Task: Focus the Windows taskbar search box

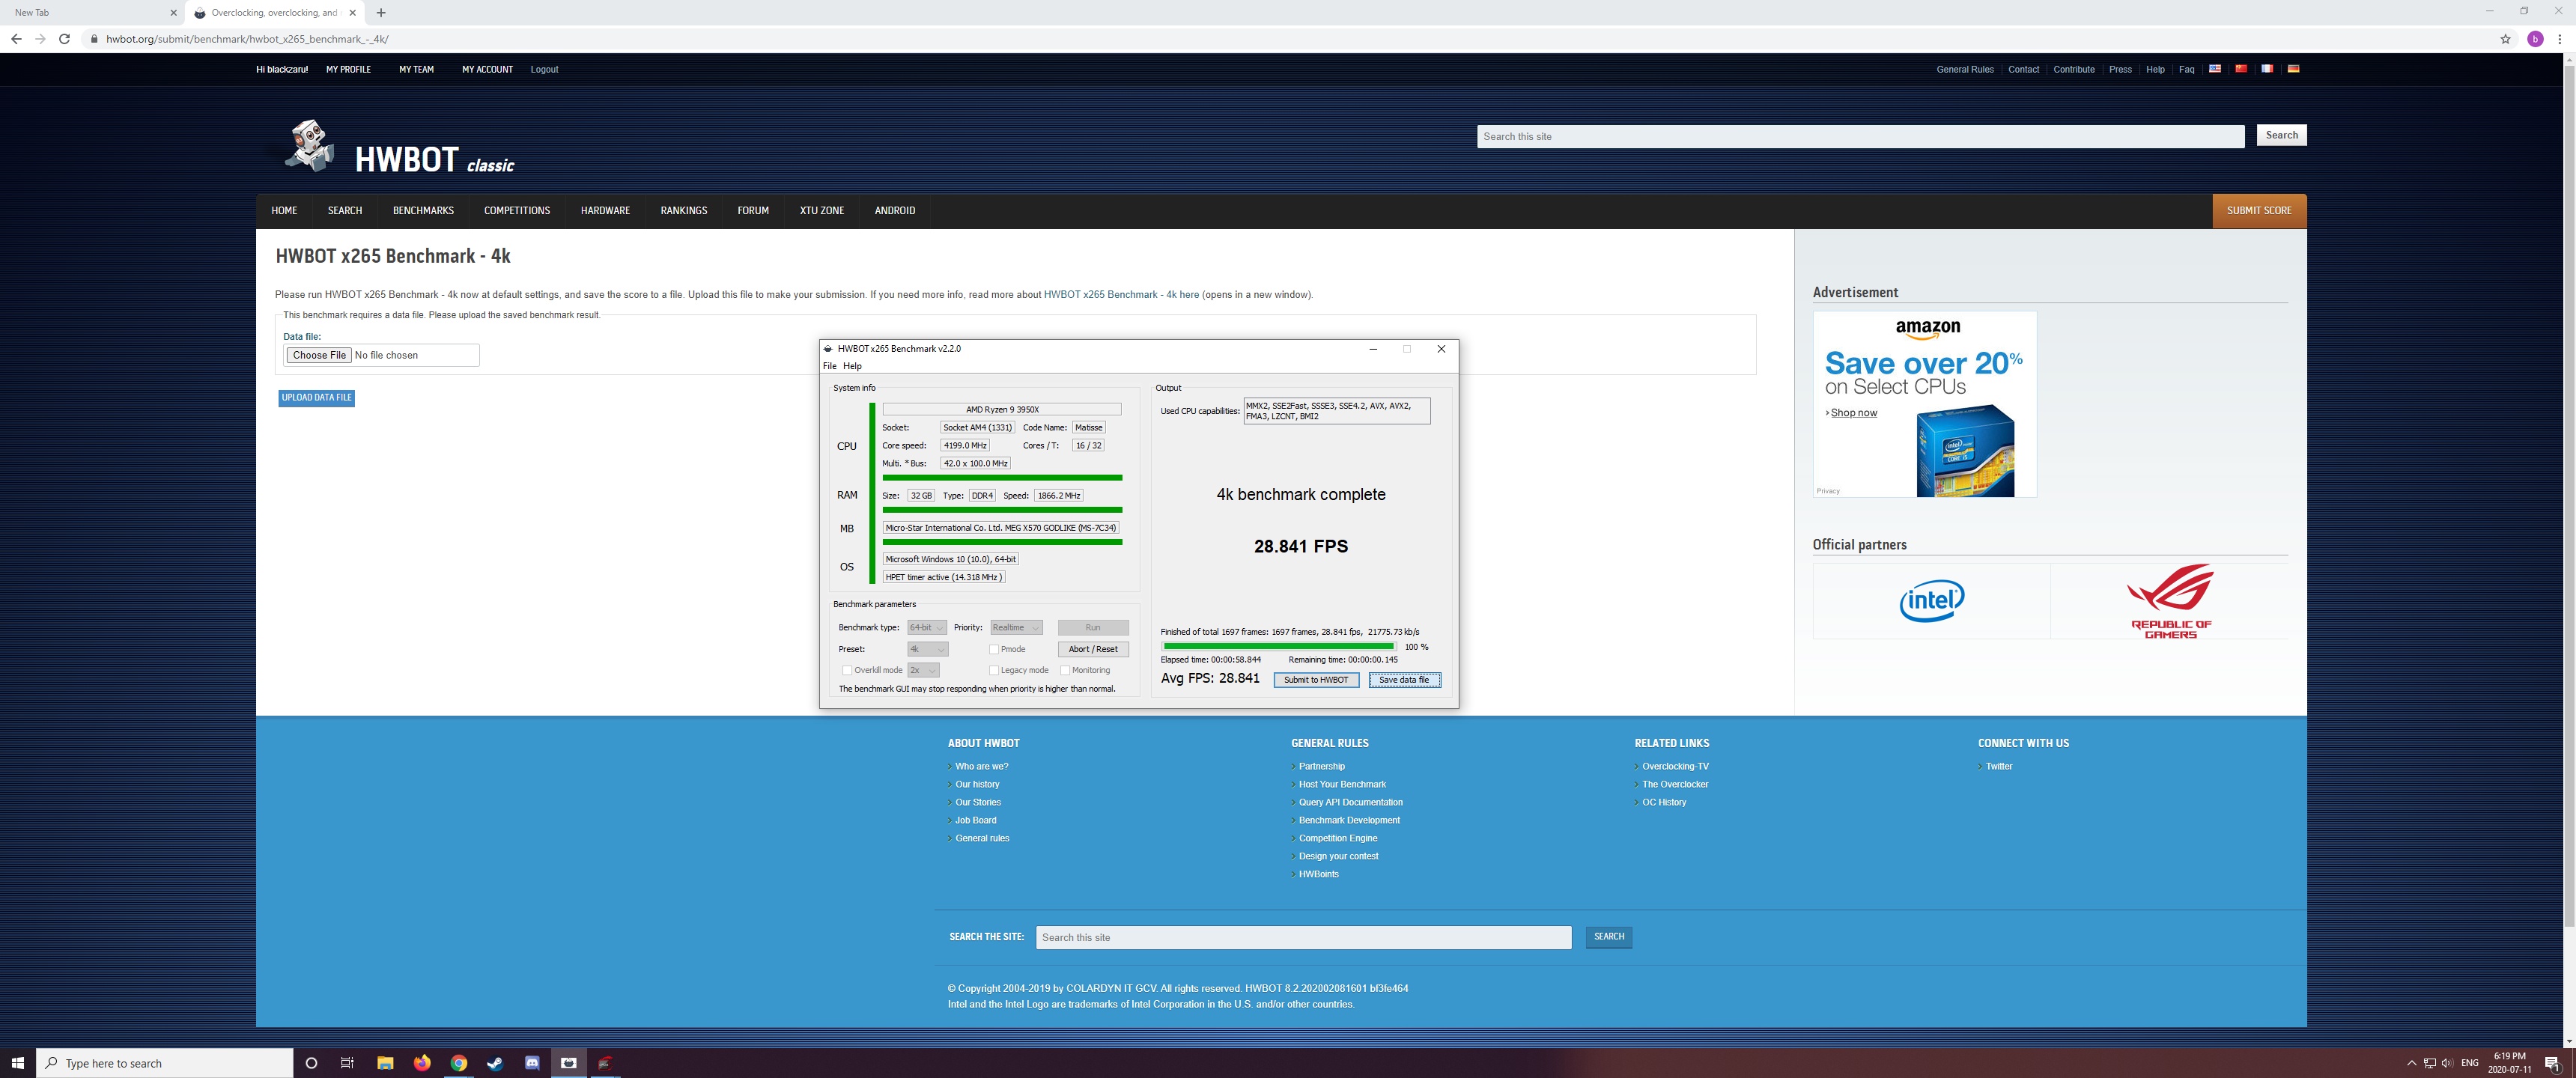Action: [165, 1063]
